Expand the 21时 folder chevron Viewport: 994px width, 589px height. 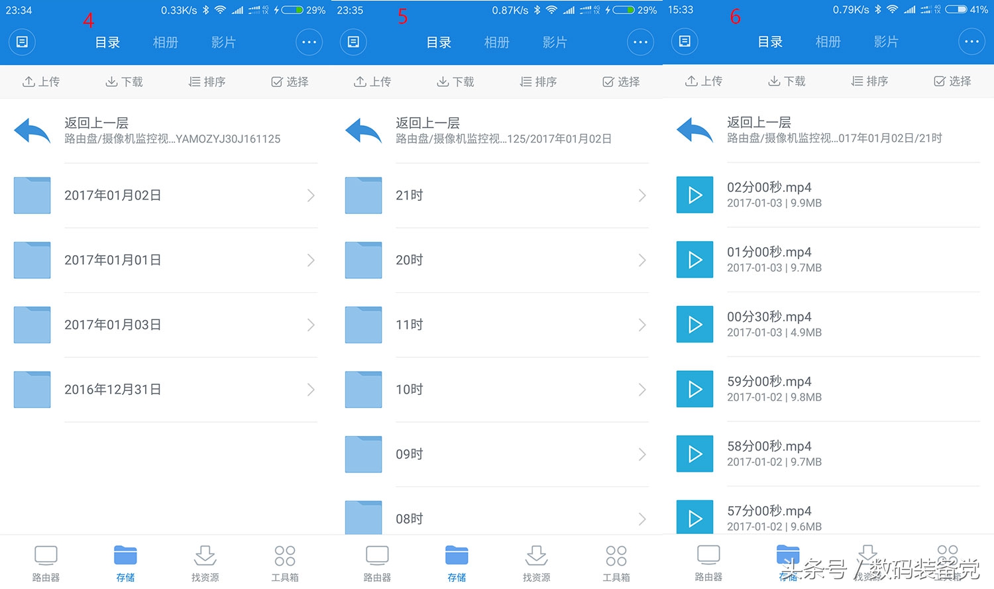[642, 195]
